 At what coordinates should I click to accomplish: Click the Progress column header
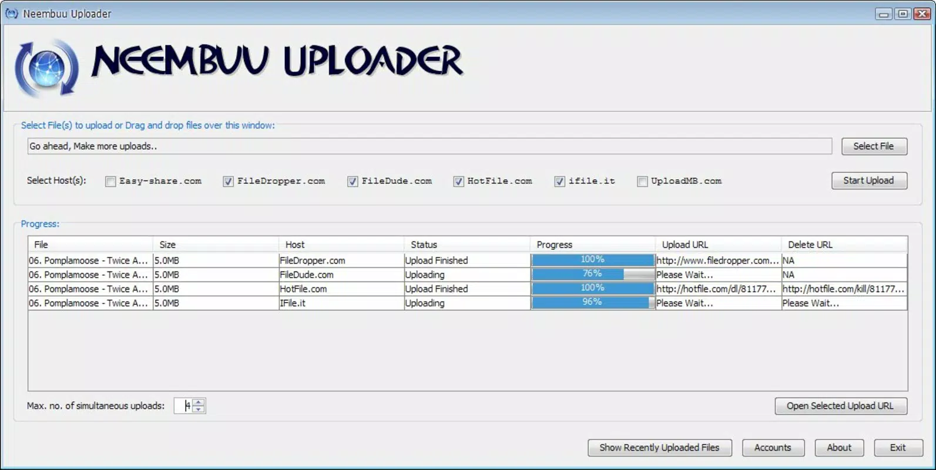click(593, 244)
